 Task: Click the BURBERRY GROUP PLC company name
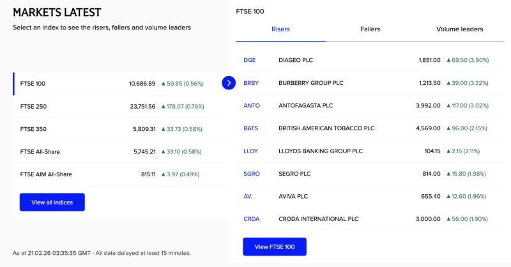pos(311,83)
